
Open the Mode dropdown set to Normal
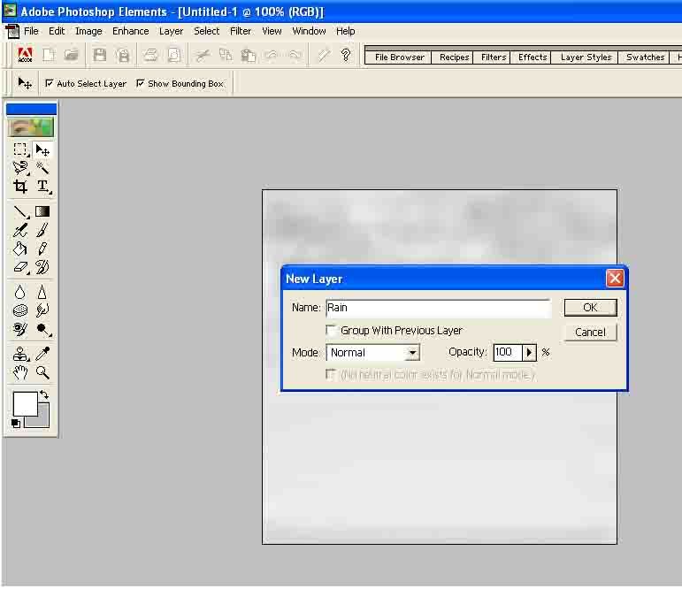[411, 353]
